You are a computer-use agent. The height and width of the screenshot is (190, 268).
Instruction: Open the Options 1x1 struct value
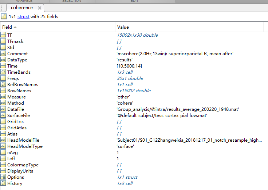click(x=127, y=177)
